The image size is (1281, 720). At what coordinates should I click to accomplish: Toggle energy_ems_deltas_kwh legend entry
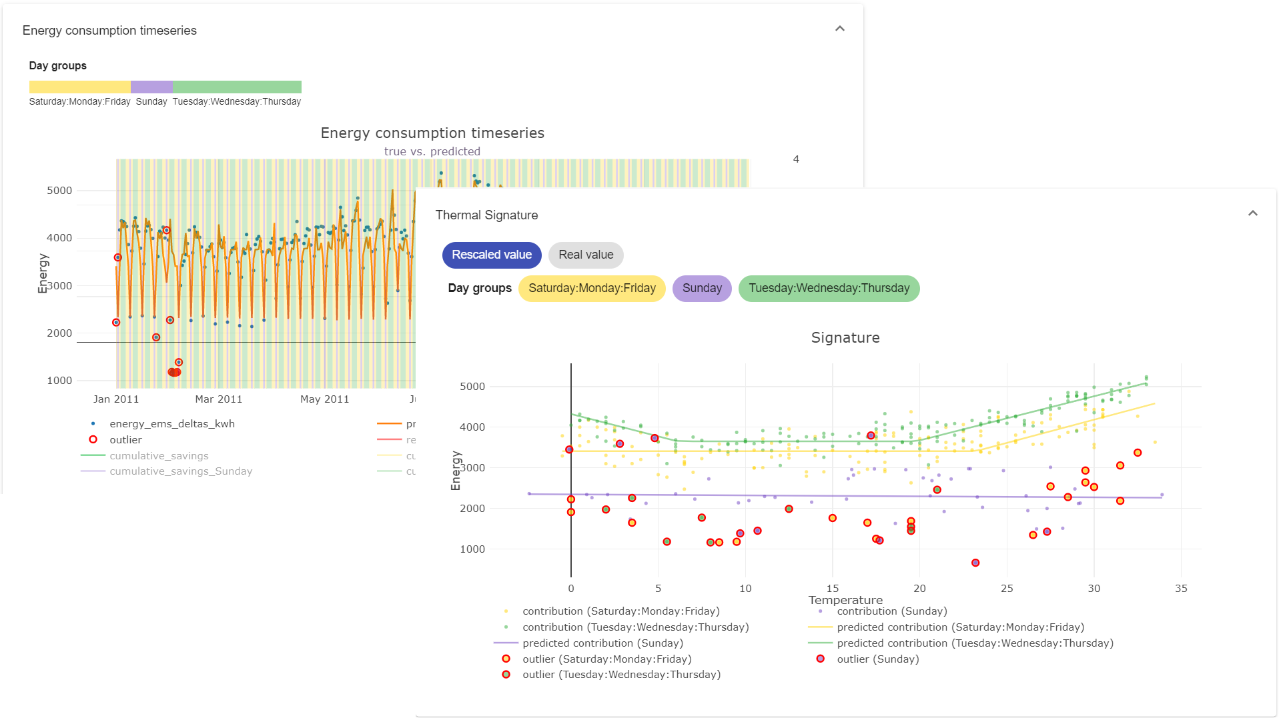(171, 424)
